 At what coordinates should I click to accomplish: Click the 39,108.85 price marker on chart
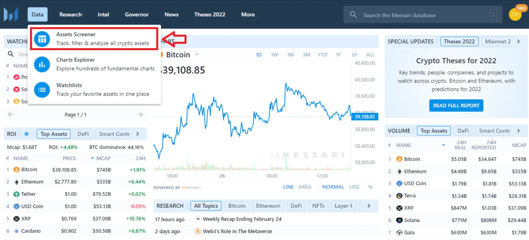(365, 117)
